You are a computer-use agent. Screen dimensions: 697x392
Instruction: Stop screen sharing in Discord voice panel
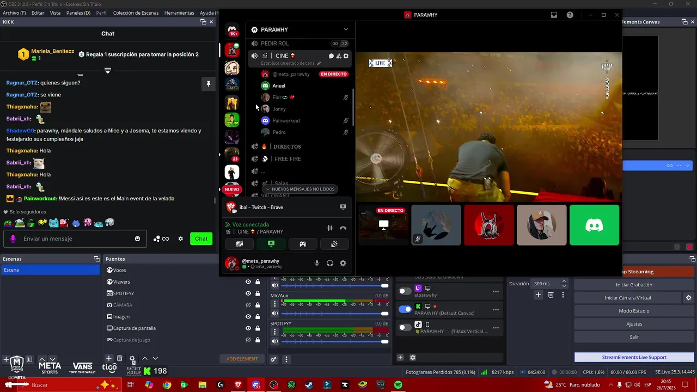(271, 244)
